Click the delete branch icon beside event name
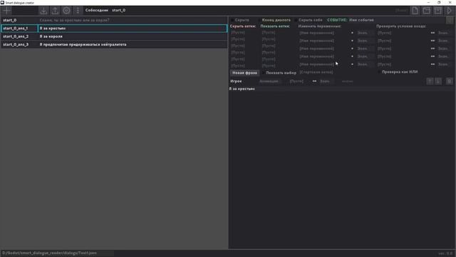Viewport: 456px width, 257px height. 450,20
